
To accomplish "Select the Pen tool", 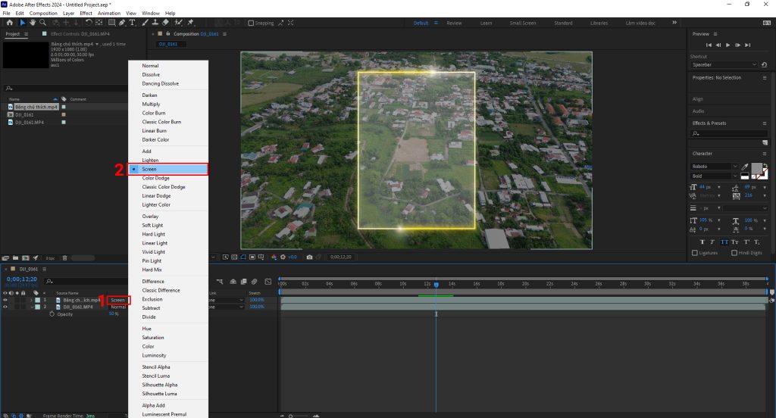I will tap(122, 23).
